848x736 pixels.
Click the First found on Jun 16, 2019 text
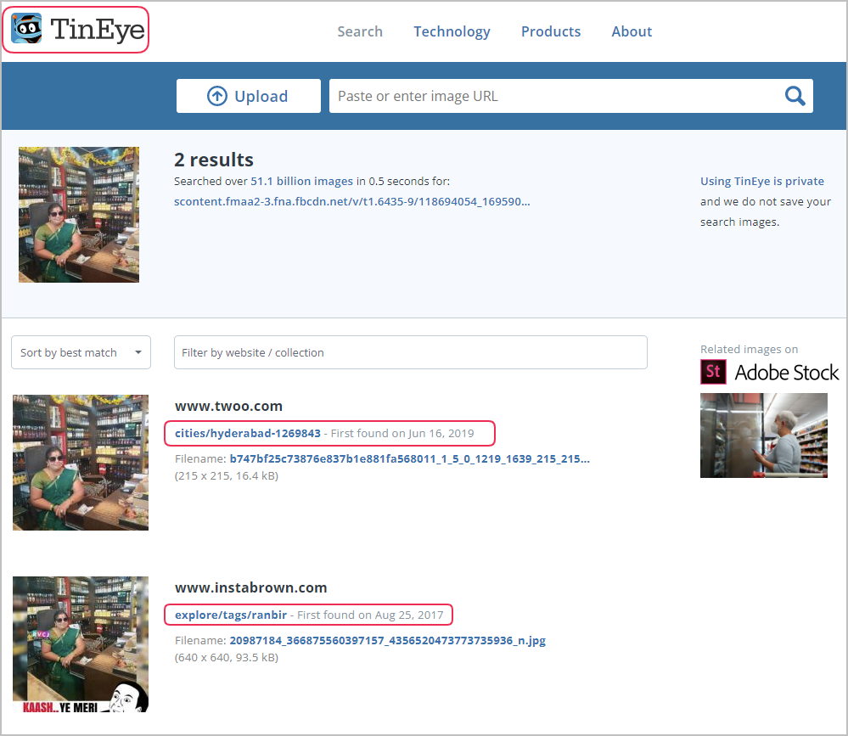402,433
